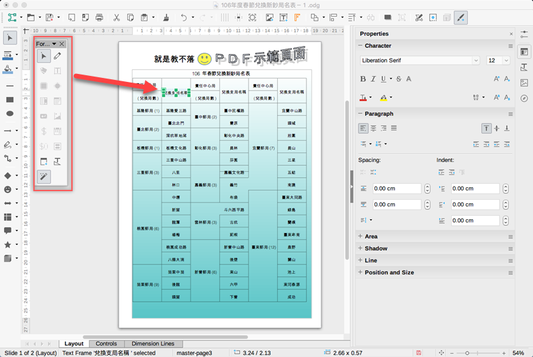
Task: Expand the Area section
Action: coord(371,236)
